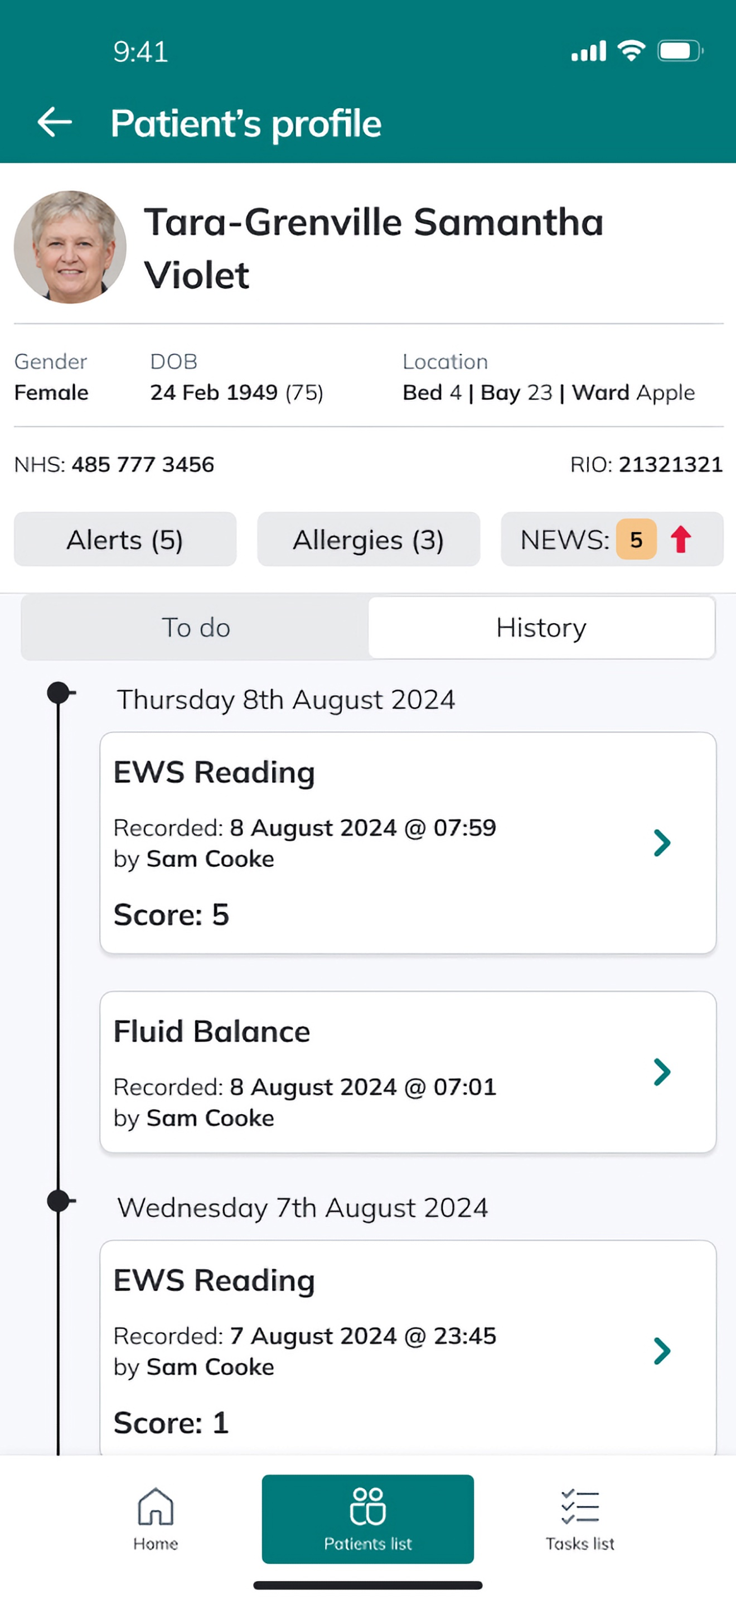This screenshot has height=1600, width=736.
Task: Switch to the To do tab
Action: click(196, 627)
